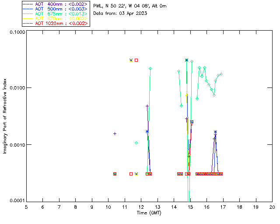Viewport: 280px width, 224px height.
Task: Click the x-axis tick label 16
Action: coord(207,207)
